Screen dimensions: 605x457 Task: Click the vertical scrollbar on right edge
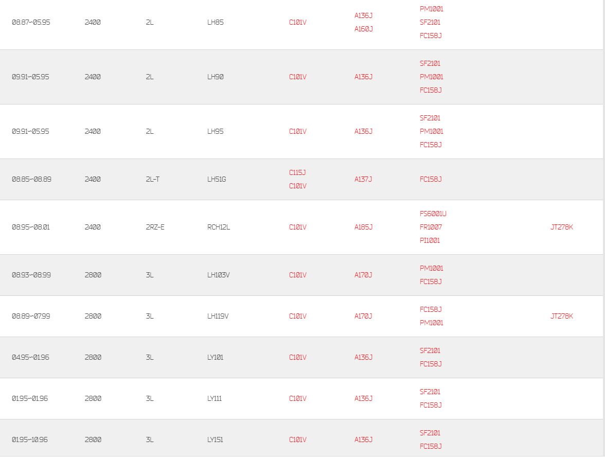tap(604, 228)
